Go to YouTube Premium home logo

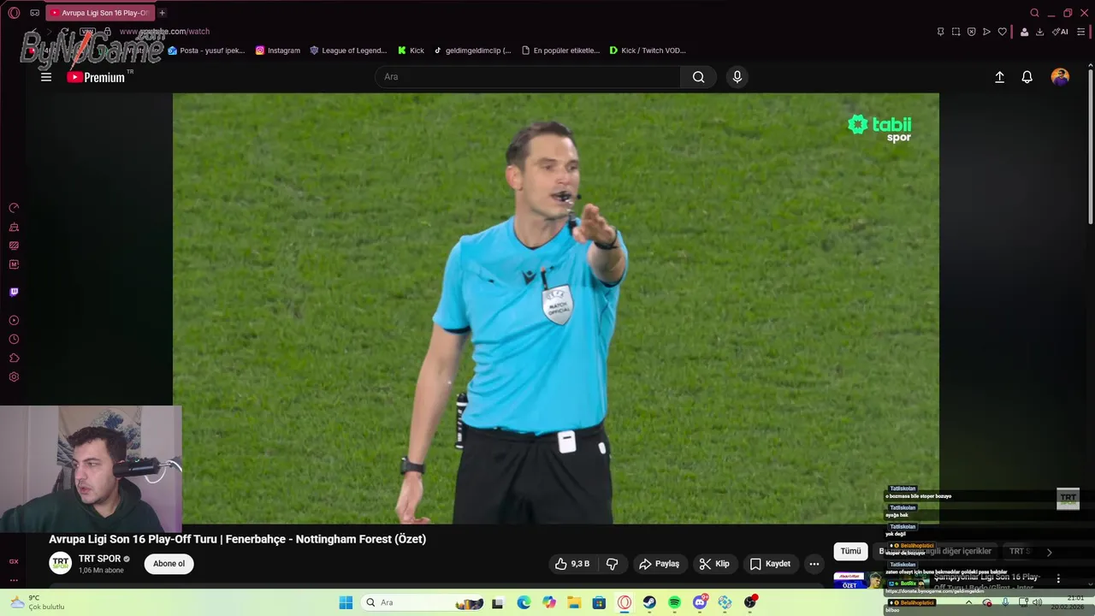(x=96, y=77)
